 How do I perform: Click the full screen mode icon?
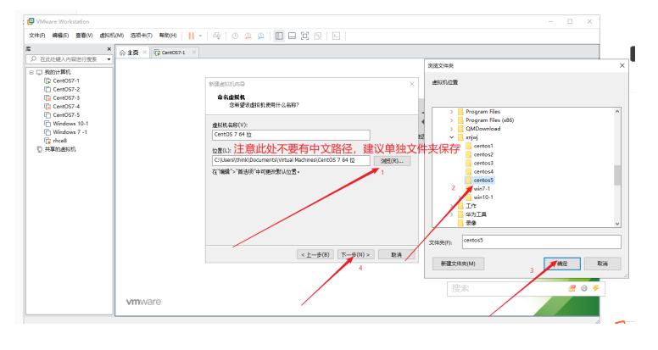pyautogui.click(x=305, y=36)
